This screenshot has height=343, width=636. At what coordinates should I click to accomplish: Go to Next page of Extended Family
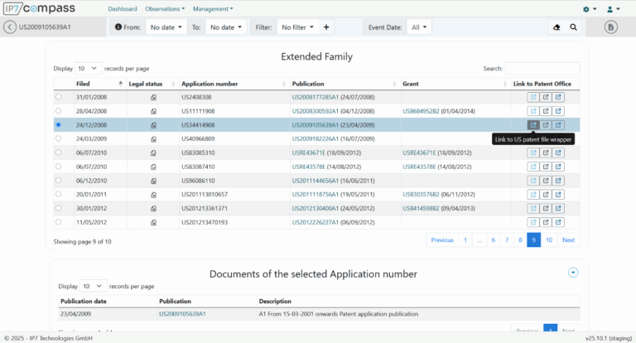click(568, 240)
